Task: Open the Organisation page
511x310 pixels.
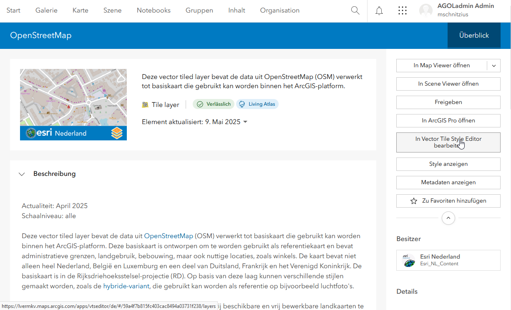Action: pyautogui.click(x=280, y=10)
